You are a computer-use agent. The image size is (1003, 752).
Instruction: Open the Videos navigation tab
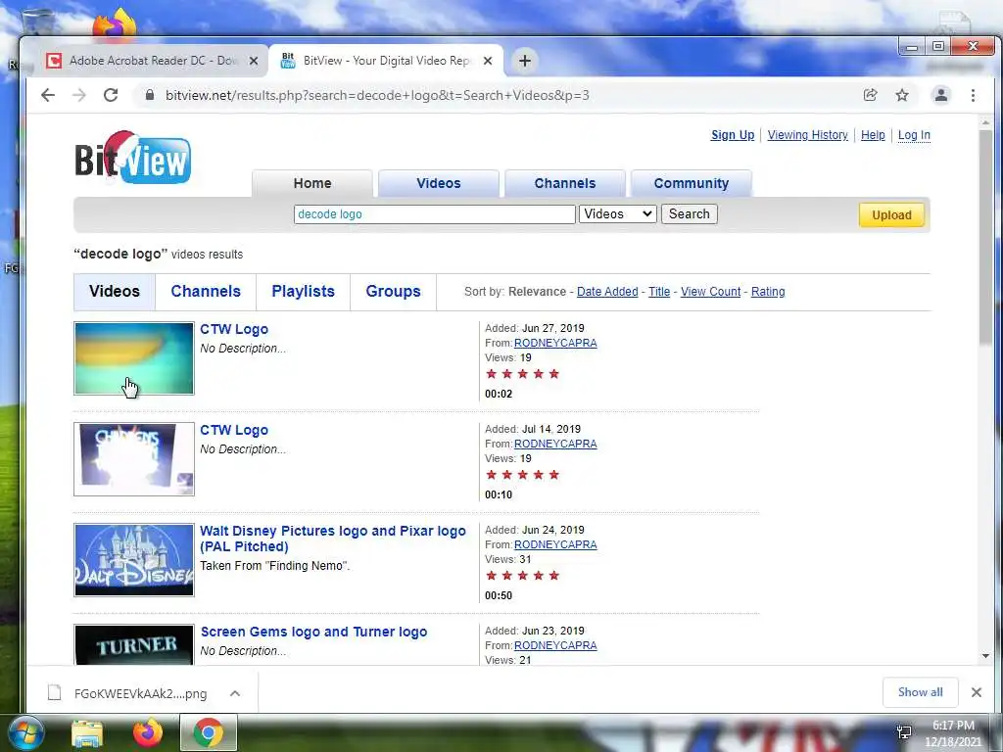[x=438, y=183]
